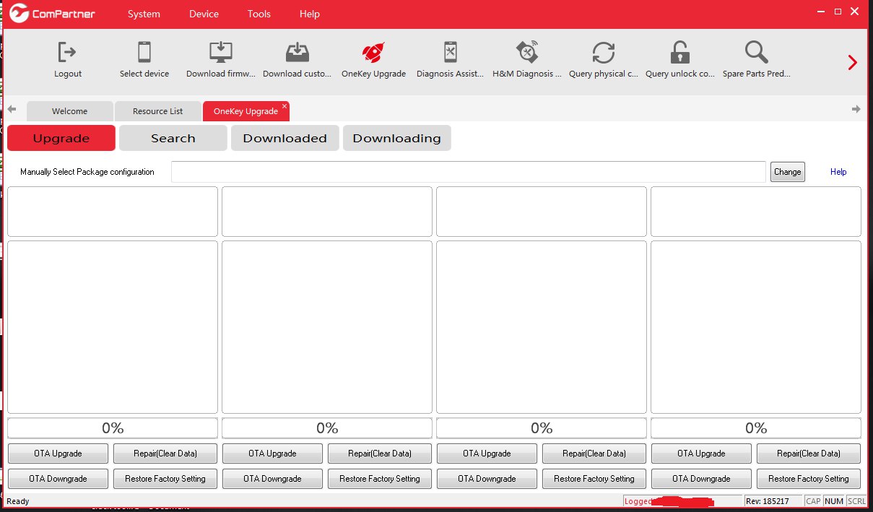The height and width of the screenshot is (512, 873).
Task: Expand more toolbar tools via red chevron
Action: (852, 62)
